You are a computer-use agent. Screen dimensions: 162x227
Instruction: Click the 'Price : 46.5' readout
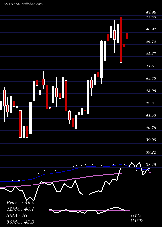[x=20, y=203]
